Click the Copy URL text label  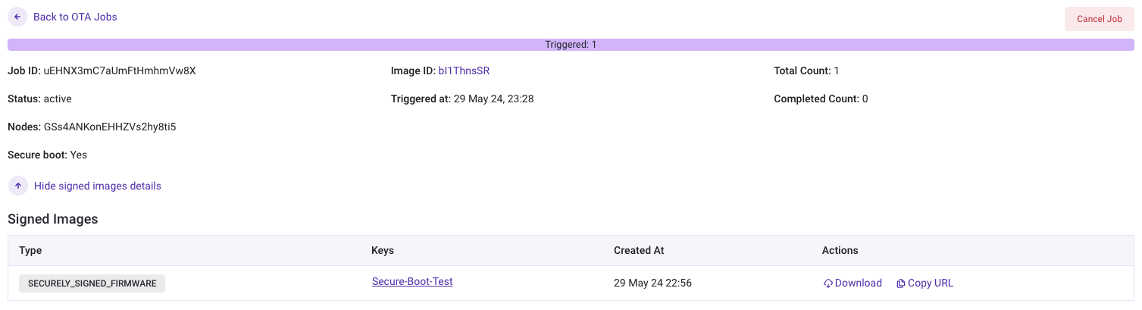(930, 283)
